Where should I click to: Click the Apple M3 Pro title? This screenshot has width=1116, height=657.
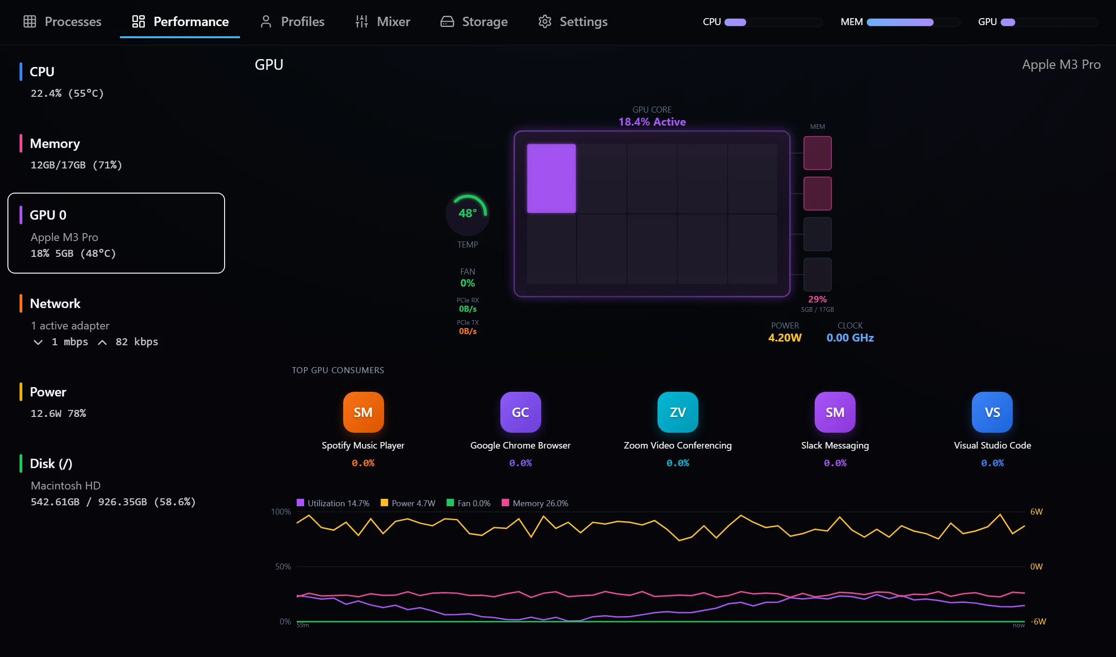(x=1061, y=64)
